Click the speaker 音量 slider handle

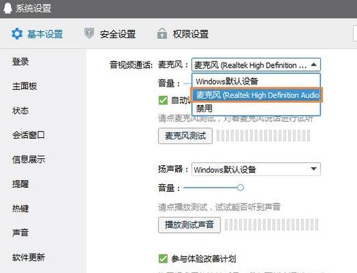240,188
